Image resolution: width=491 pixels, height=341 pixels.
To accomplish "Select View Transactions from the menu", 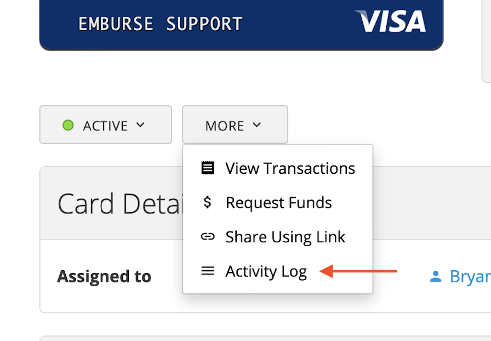I will 290,168.
